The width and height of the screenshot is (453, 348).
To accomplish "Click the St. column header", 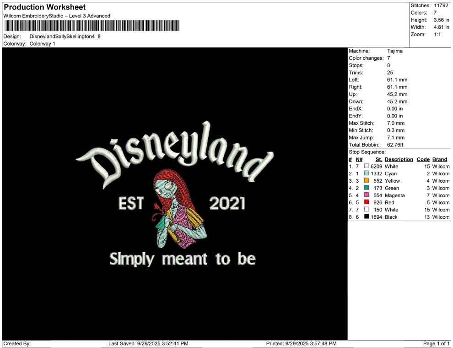I will click(x=379, y=159).
